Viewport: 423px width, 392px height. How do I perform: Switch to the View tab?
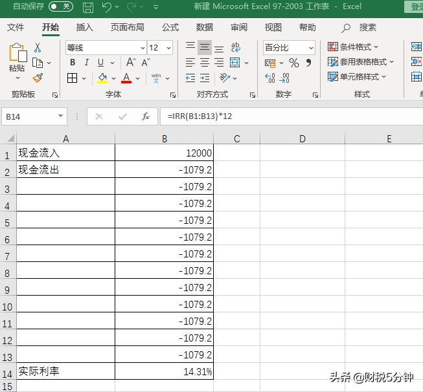[273, 27]
